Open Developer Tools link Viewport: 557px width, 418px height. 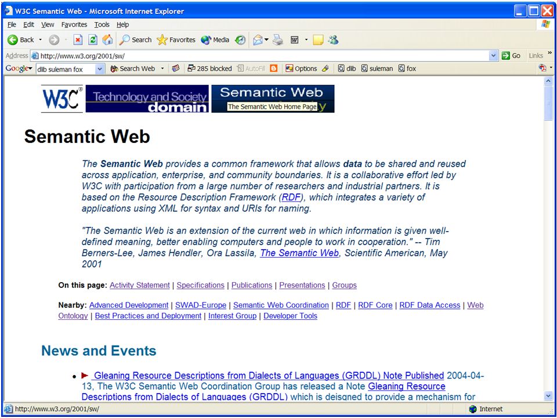tap(290, 316)
